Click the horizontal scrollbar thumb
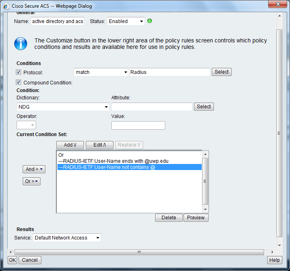Image resolution: width=290 pixels, height=271 pixels. coord(139,252)
